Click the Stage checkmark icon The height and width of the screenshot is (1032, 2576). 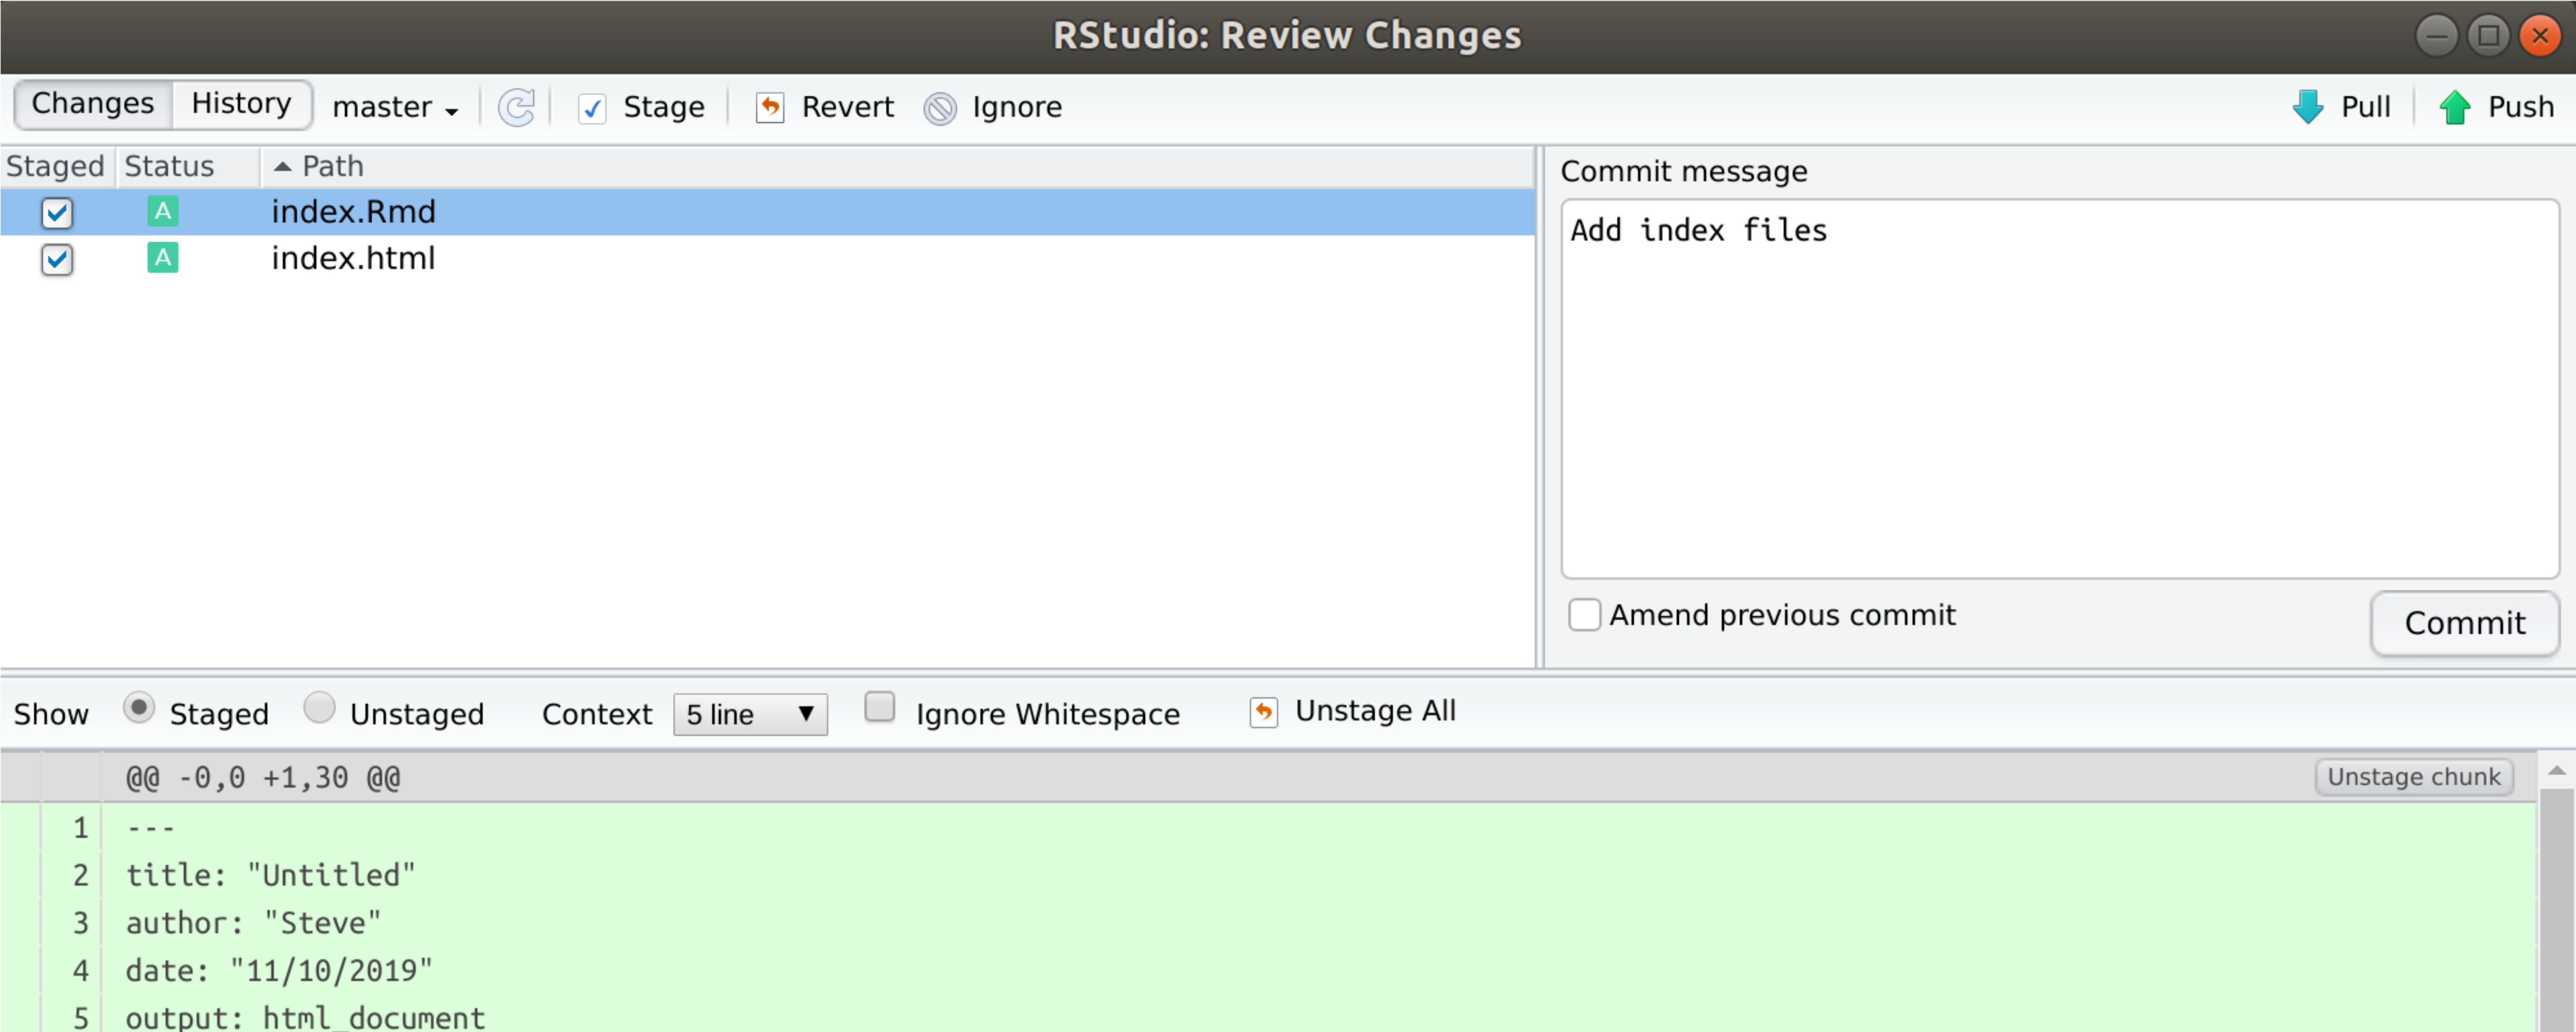592,108
